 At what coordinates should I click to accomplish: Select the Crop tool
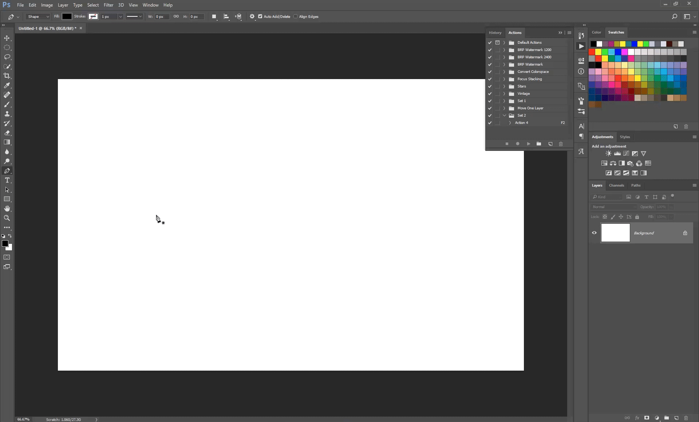[7, 76]
